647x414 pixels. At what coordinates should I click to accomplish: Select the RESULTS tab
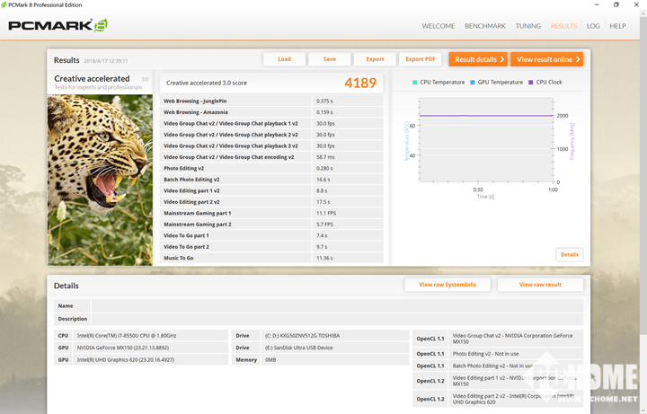coord(563,26)
